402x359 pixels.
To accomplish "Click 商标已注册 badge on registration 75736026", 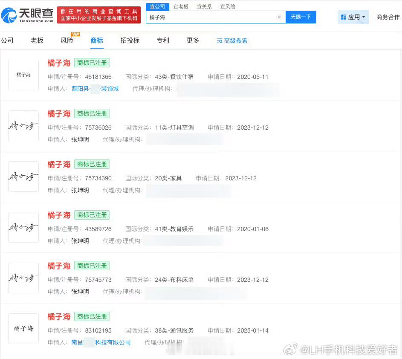I will coord(92,113).
